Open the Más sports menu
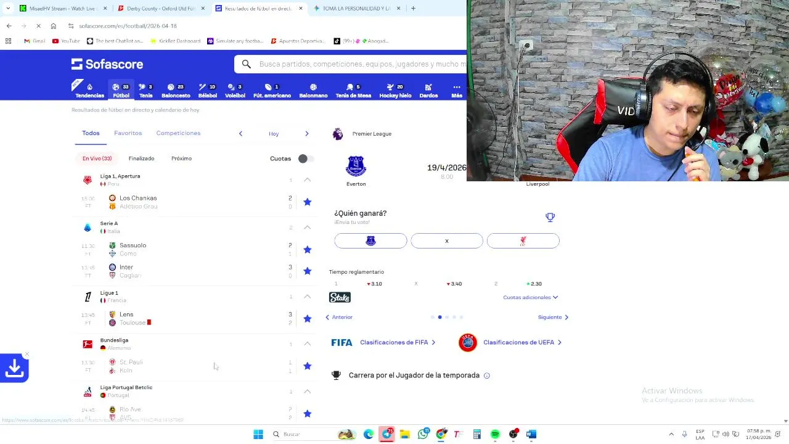Screen dimensions: 789x444 457,90
